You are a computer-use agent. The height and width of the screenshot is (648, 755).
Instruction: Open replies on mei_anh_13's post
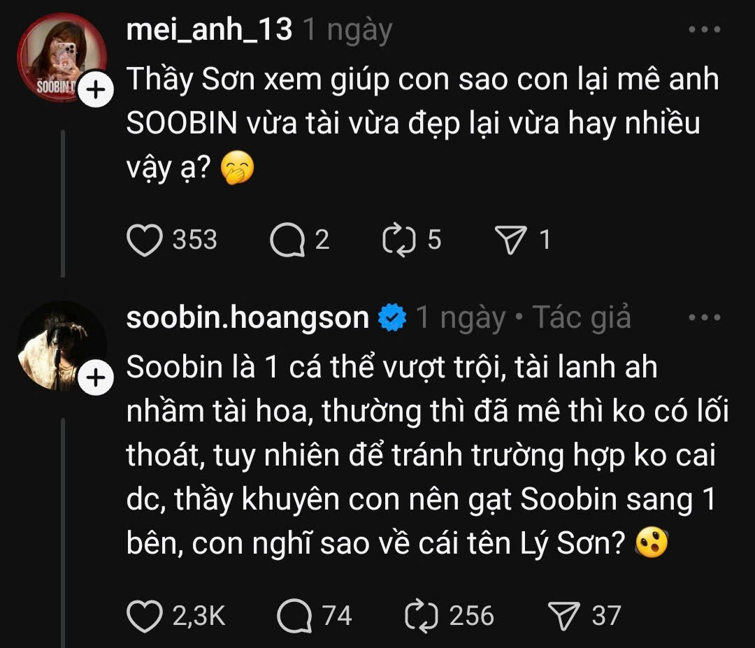pos(287,240)
